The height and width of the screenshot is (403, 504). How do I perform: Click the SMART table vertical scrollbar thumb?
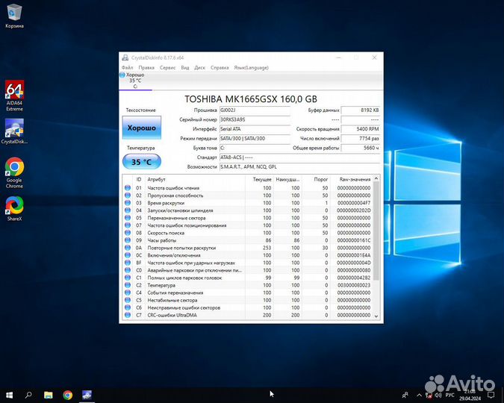point(376,230)
